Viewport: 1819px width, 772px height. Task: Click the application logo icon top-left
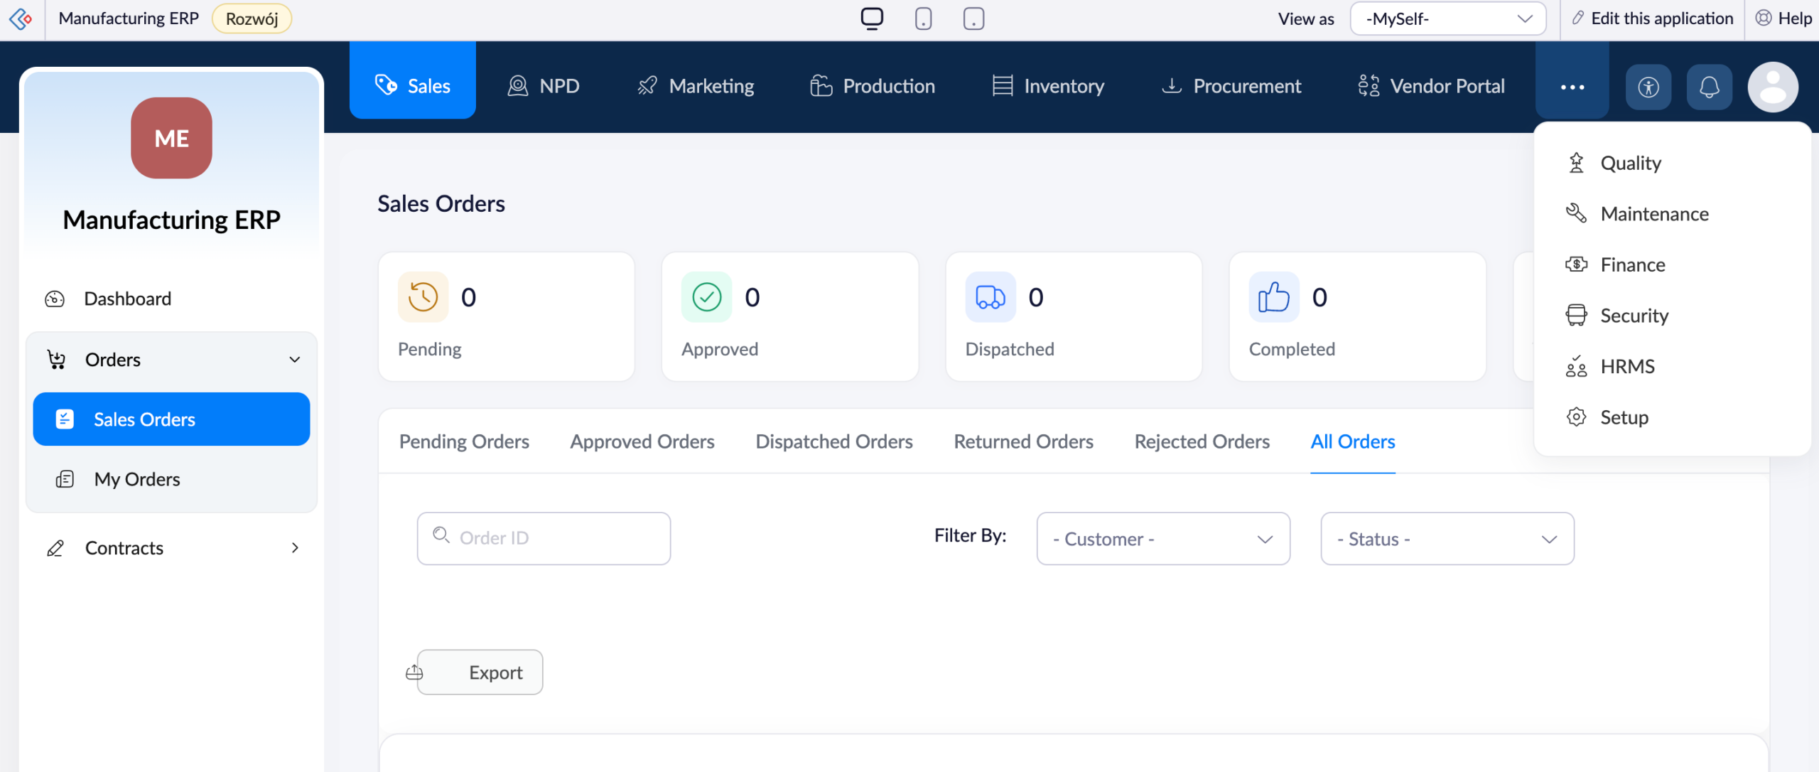tap(21, 18)
